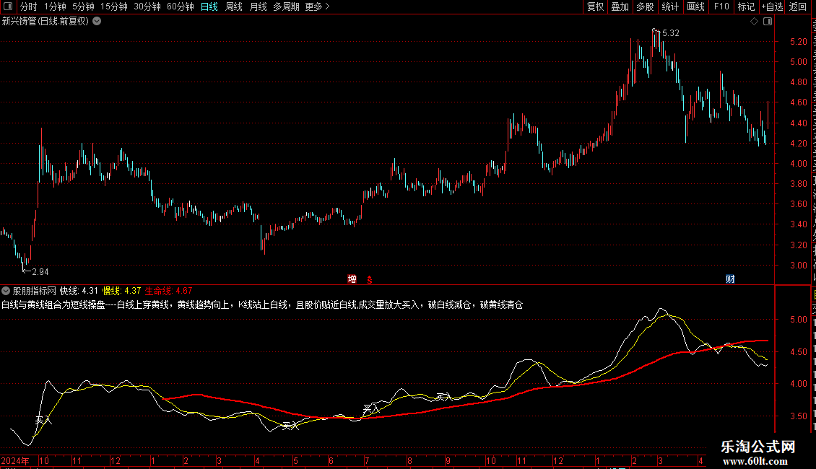
Task: Open the 画线 drawing tool
Action: (x=695, y=6)
